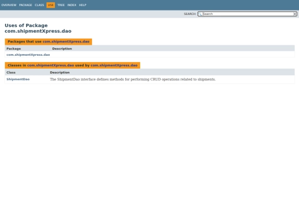Open the Help navigation tab

(83, 5)
